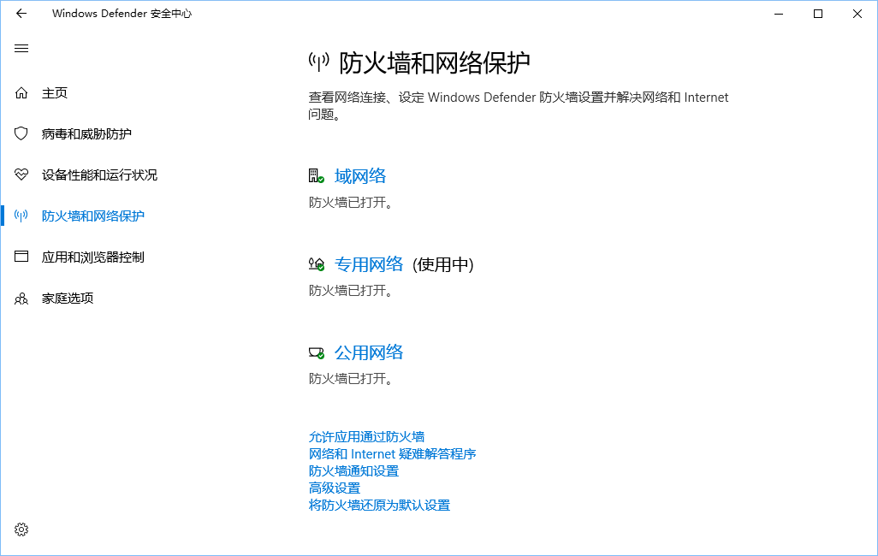
Task: Open 域网络 firewall settings
Action: tap(360, 176)
